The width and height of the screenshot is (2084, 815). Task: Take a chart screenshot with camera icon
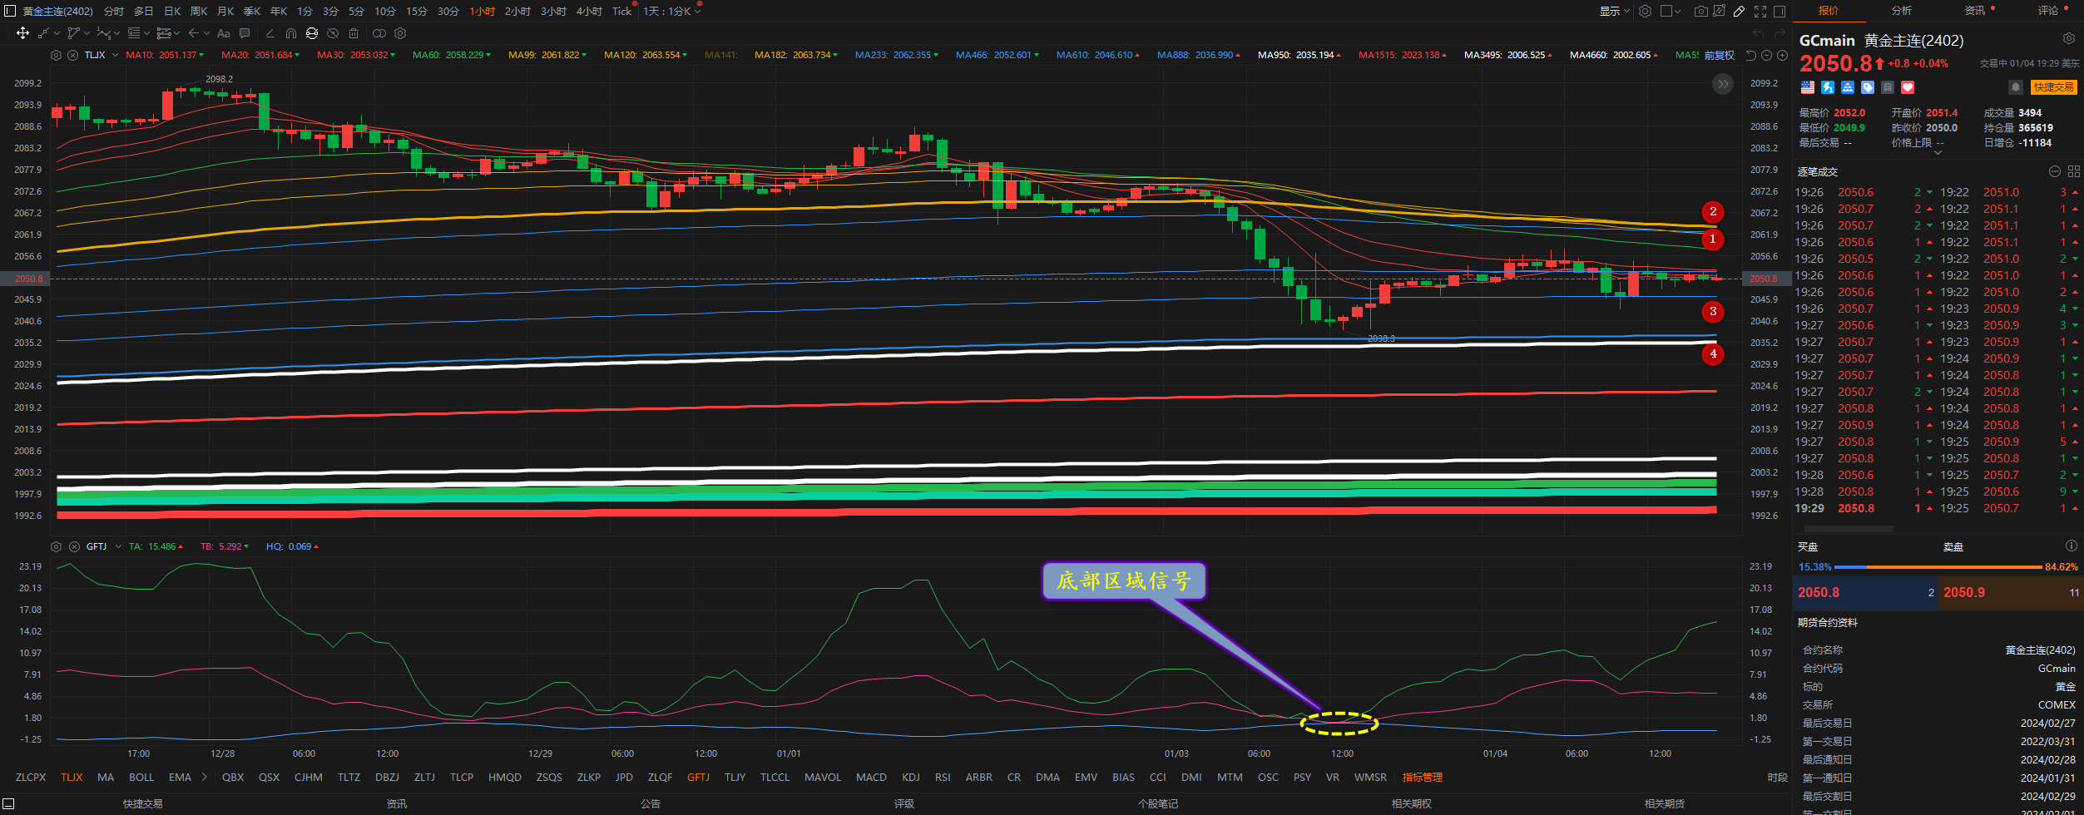pos(1700,11)
